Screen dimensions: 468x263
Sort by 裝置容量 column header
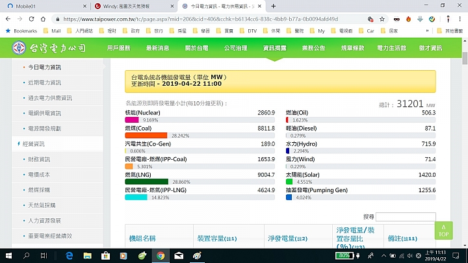(217, 238)
